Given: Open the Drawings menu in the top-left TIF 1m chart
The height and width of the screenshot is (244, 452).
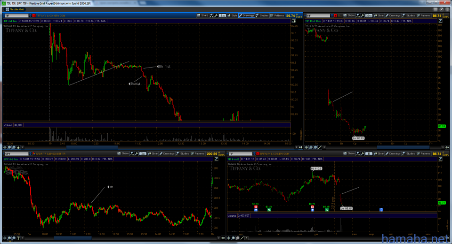Looking at the screenshot, I should (x=247, y=15).
